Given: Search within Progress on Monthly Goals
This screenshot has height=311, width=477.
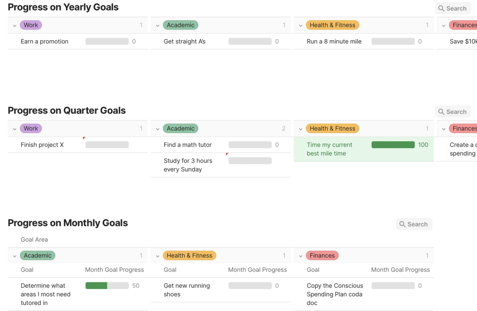Looking at the screenshot, I should click(x=414, y=224).
